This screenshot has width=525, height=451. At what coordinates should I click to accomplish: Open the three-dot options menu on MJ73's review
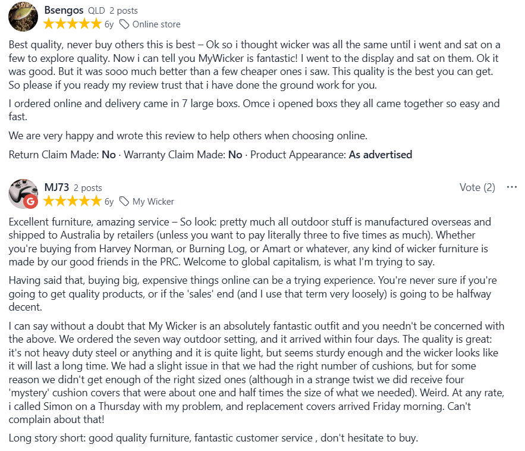click(x=512, y=187)
